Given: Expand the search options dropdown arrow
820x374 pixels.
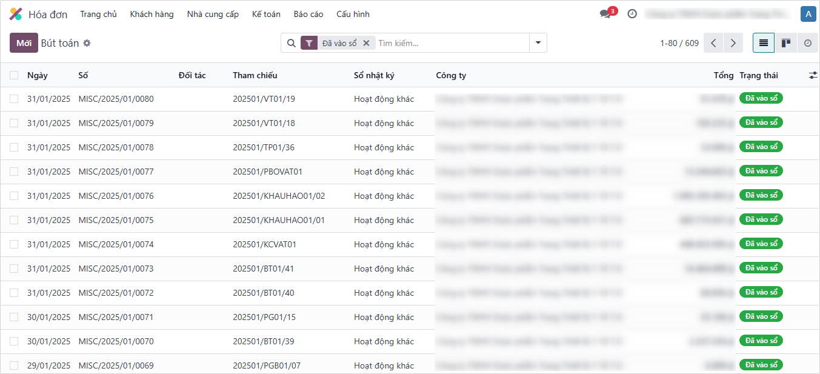Looking at the screenshot, I should [538, 43].
